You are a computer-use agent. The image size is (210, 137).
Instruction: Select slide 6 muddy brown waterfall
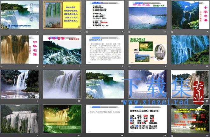coord(20,49)
